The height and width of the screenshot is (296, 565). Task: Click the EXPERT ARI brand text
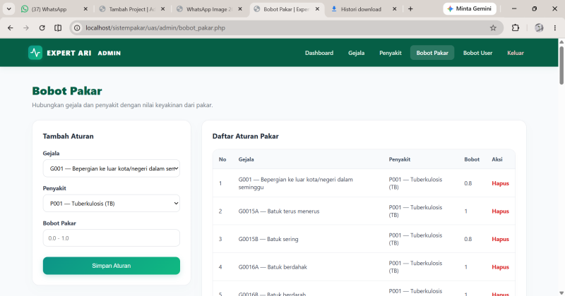(69, 54)
